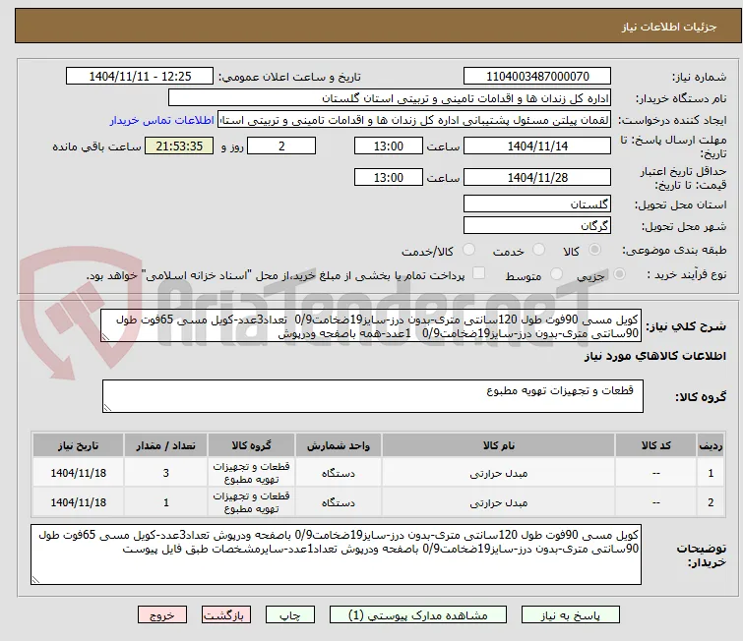Toggle the Islamic treasury payment checkbox
Screen dimensions: 743x641
[x=479, y=273]
